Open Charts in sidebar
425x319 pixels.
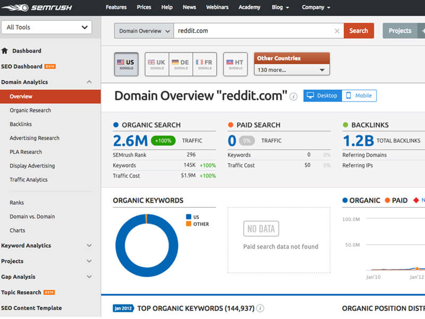pos(18,230)
